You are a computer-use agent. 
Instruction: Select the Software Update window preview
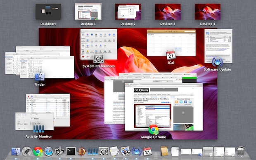click(x=218, y=46)
